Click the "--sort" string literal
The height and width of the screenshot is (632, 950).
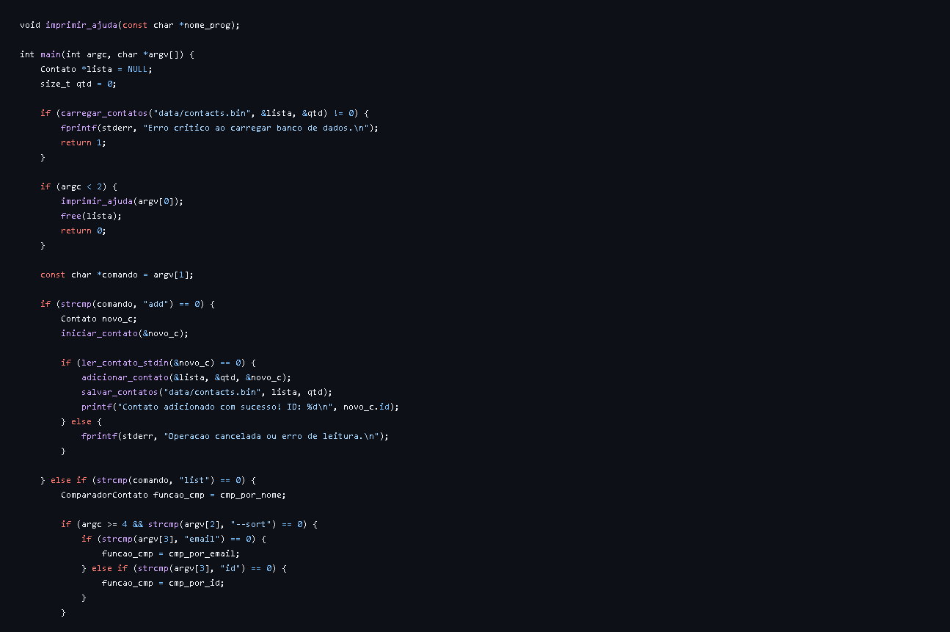pos(253,524)
